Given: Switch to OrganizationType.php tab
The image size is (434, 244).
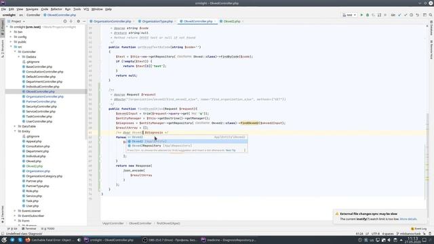Looking at the screenshot, I should (157, 21).
